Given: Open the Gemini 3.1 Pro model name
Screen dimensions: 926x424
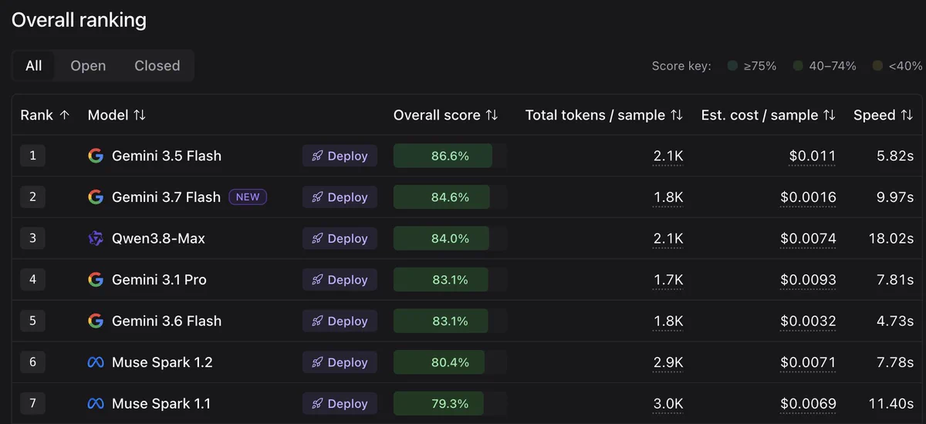Looking at the screenshot, I should tap(159, 280).
